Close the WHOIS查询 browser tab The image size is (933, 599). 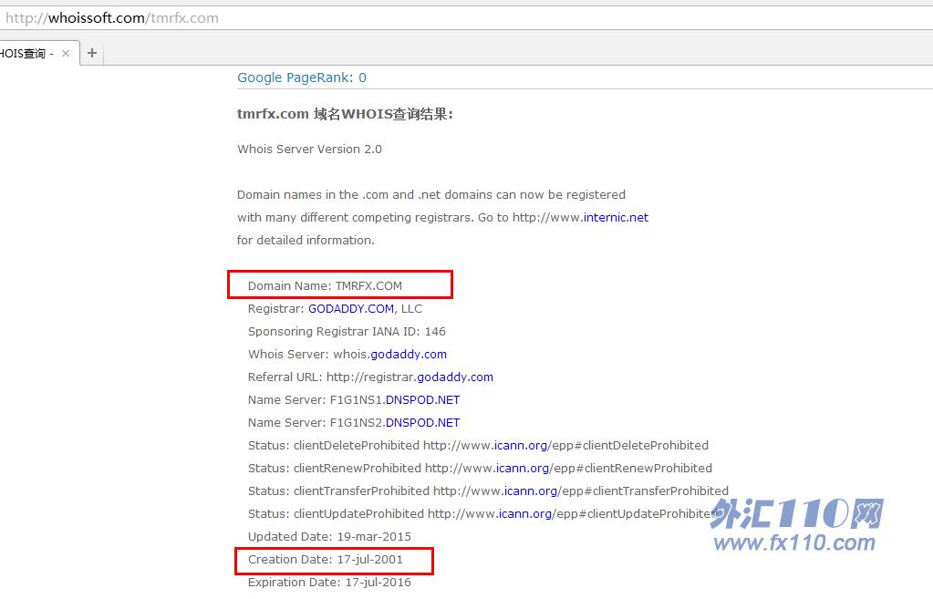click(x=66, y=54)
